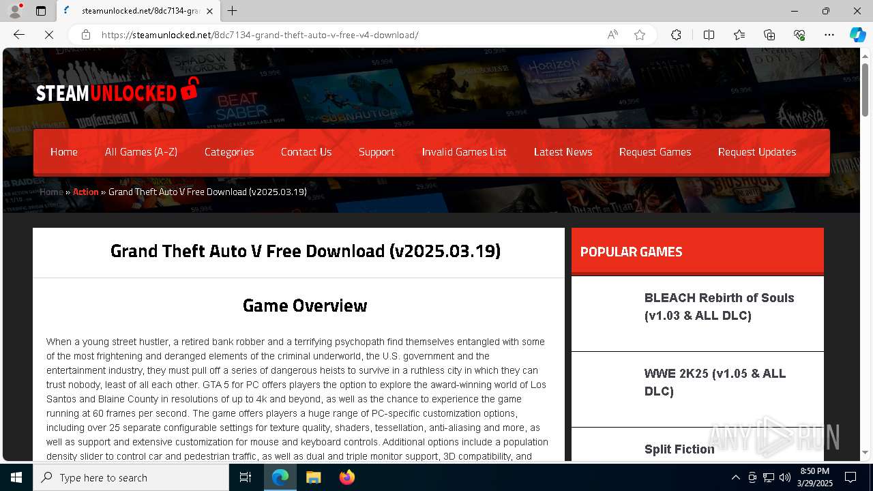The image size is (873, 491).
Task: View site information lock icon
Action: 86,35
